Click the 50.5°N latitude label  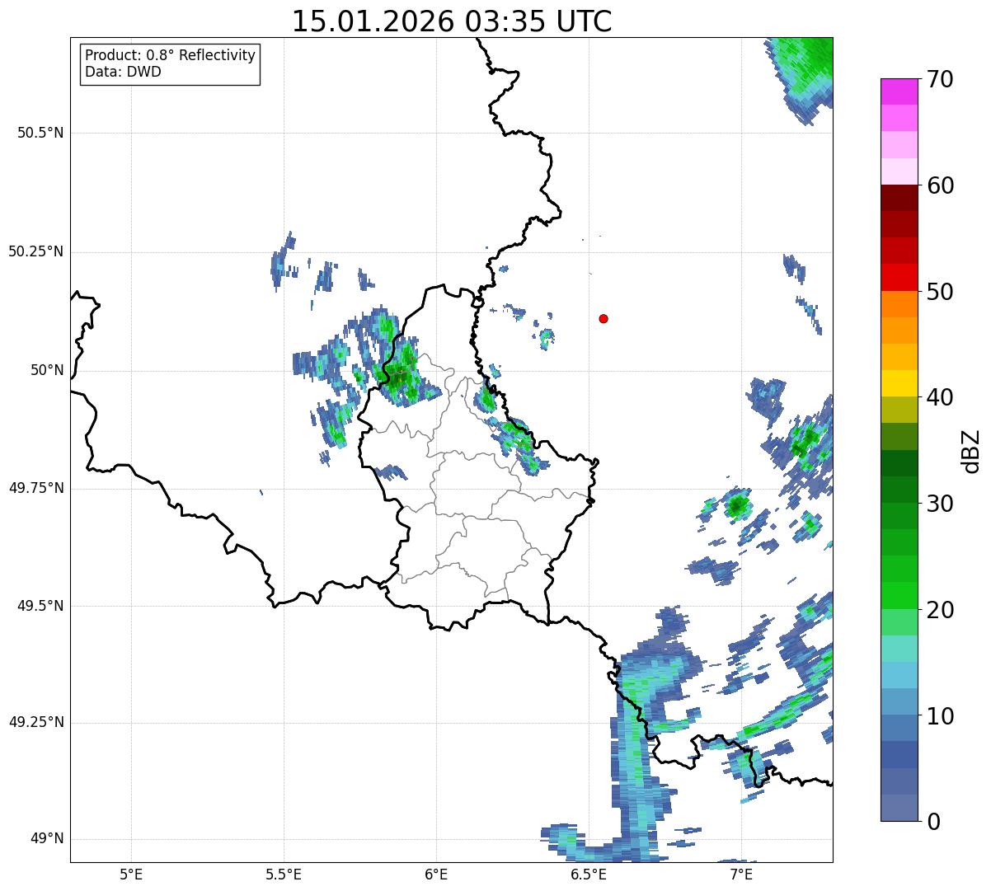click(x=40, y=133)
